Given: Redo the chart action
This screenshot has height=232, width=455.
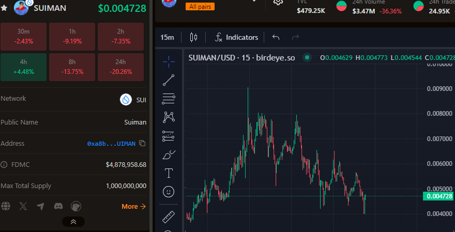Looking at the screenshot, I should click(295, 37).
